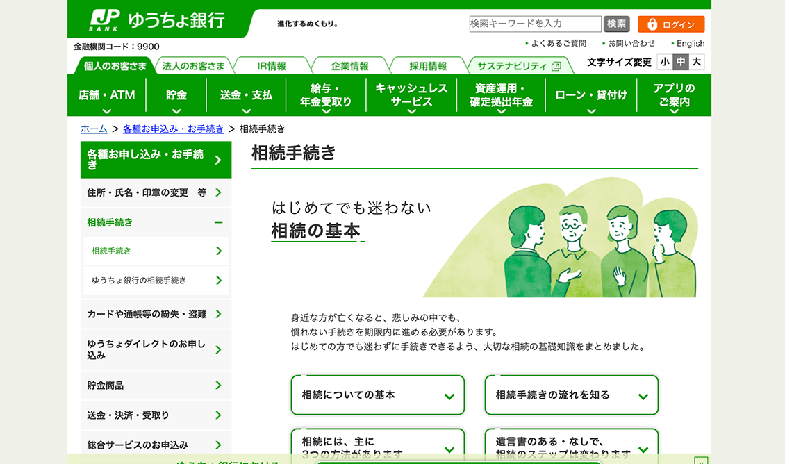The image size is (785, 464).
Task: Click the はじめてでも迷わない text
Action: (352, 207)
